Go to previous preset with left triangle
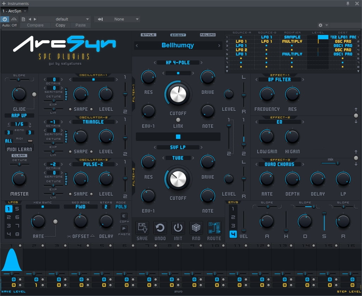This screenshot has width=362, height=296. point(30,19)
